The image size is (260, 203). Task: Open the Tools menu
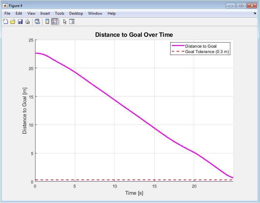pos(59,13)
